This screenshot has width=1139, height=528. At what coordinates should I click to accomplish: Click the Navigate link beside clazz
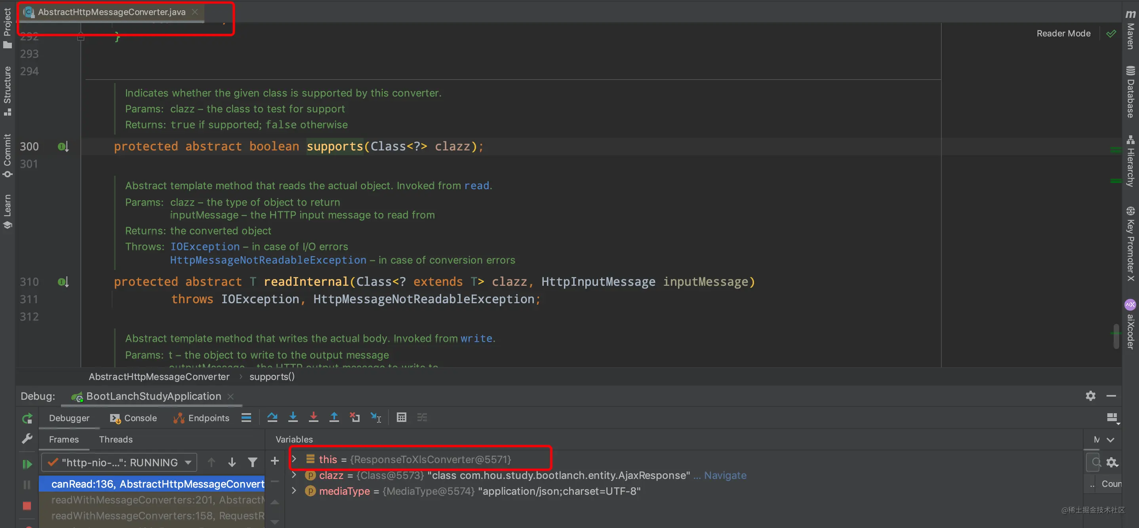click(x=725, y=475)
